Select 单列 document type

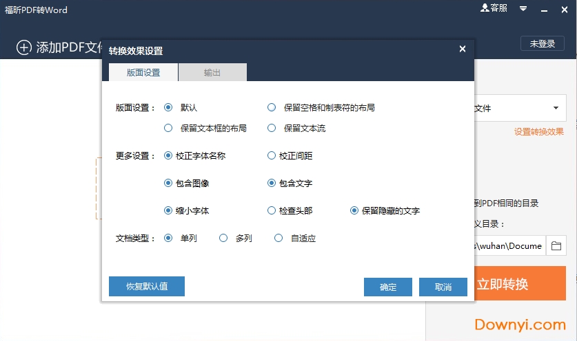click(x=168, y=238)
